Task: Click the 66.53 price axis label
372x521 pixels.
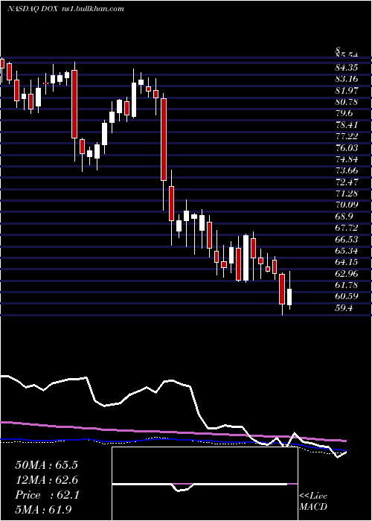Action: click(x=347, y=239)
